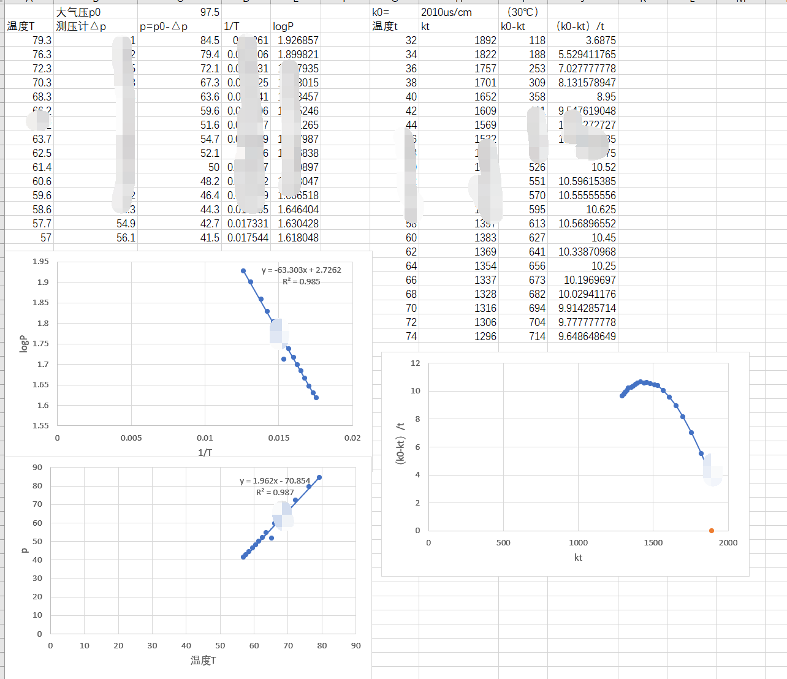Screen dimensions: 787x679
Task: Select the 测压计△p header cell
Action: tap(82, 26)
